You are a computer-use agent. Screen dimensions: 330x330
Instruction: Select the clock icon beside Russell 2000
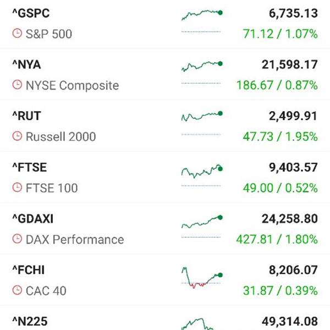click(x=17, y=136)
